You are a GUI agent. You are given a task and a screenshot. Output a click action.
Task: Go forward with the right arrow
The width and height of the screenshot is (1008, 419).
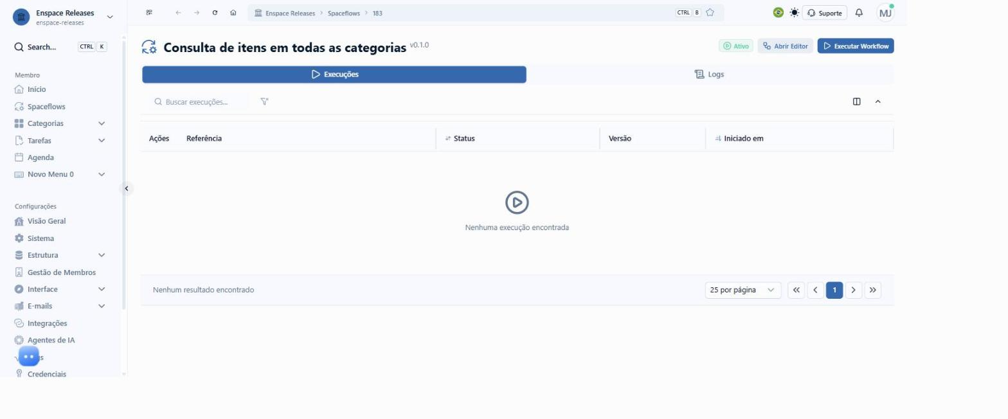[197, 13]
